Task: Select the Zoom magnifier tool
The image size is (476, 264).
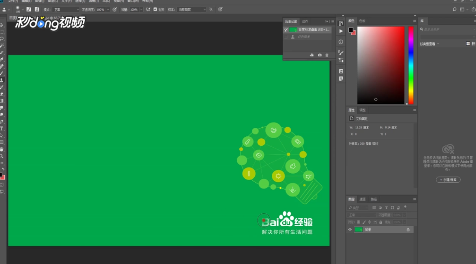Action: pos(2,156)
